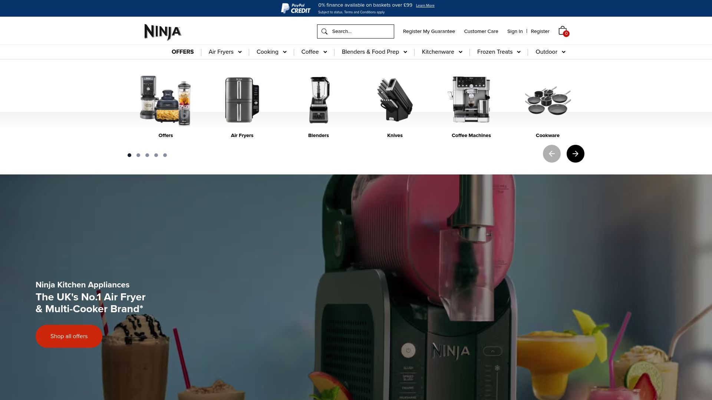The image size is (712, 400).
Task: Click the Cookware category label
Action: [548, 136]
